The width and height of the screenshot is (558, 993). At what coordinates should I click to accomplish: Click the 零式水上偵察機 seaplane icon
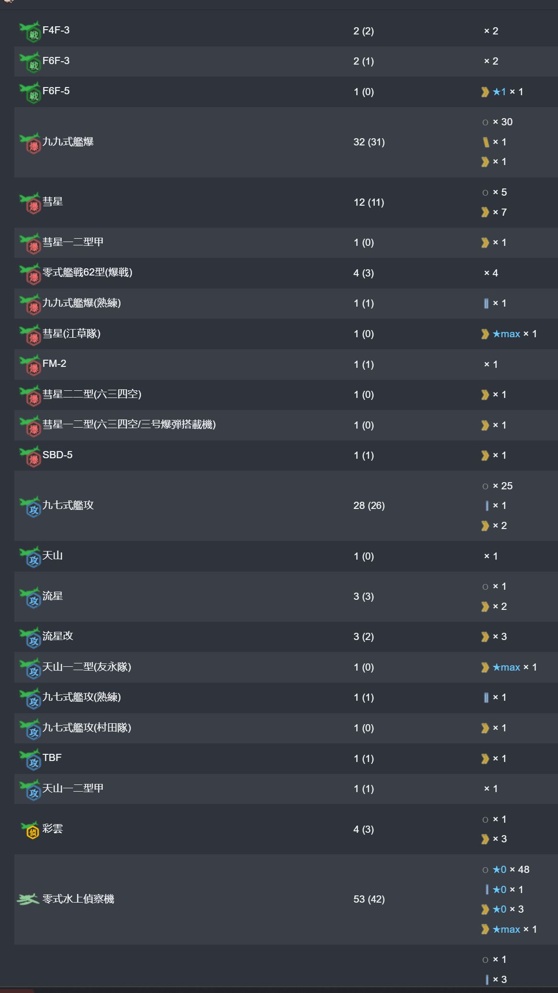(x=28, y=900)
